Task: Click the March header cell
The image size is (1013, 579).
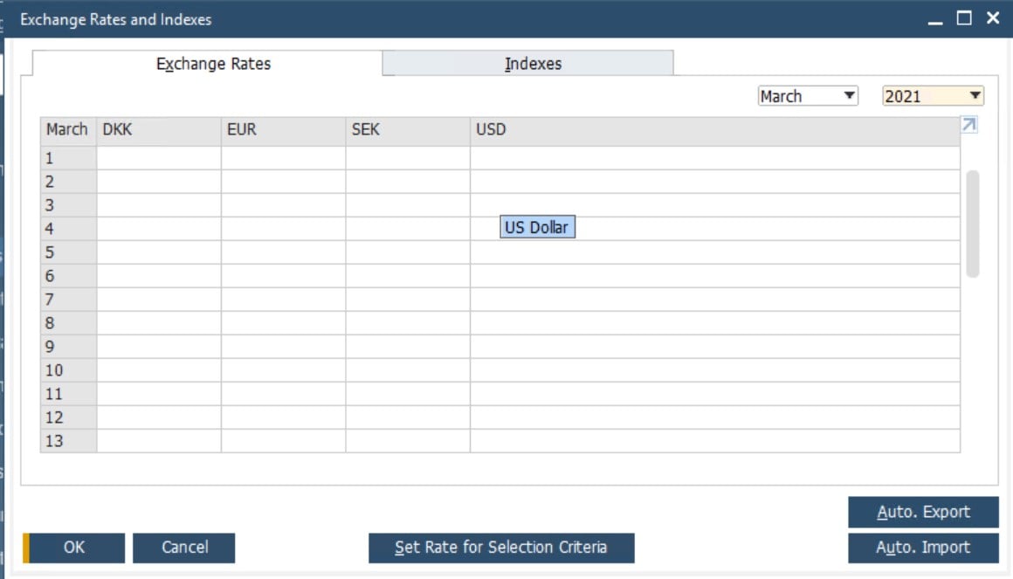Action: [x=66, y=128]
